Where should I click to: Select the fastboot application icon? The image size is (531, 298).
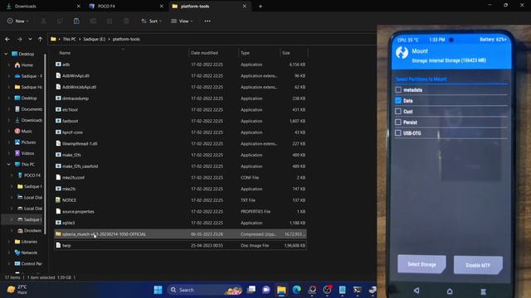click(x=58, y=121)
